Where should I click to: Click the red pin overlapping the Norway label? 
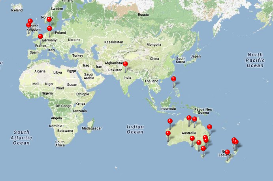[x=49, y=19]
